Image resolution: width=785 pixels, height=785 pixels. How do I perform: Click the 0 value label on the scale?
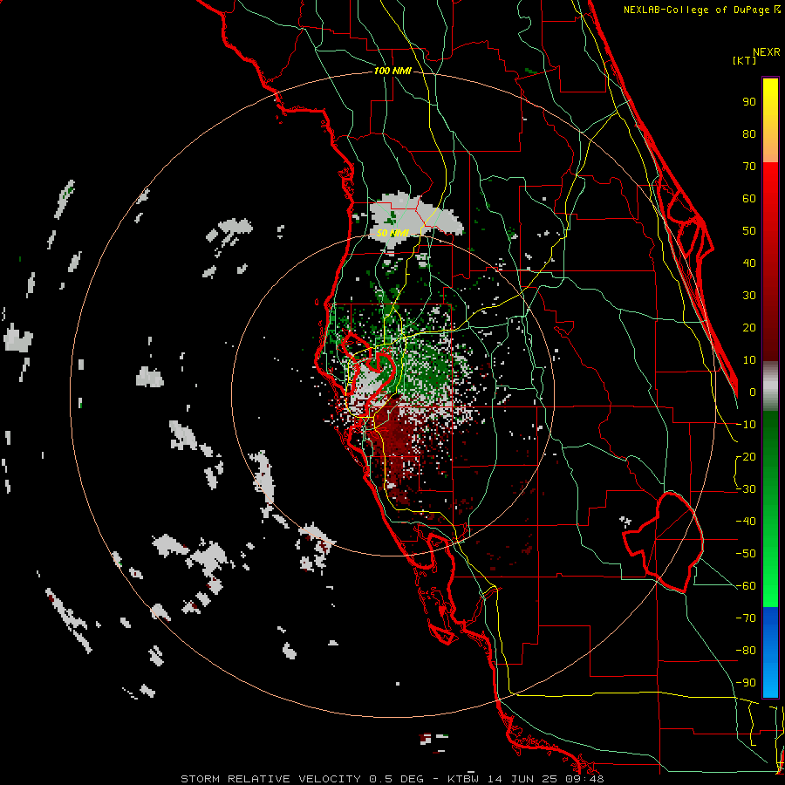pos(752,392)
